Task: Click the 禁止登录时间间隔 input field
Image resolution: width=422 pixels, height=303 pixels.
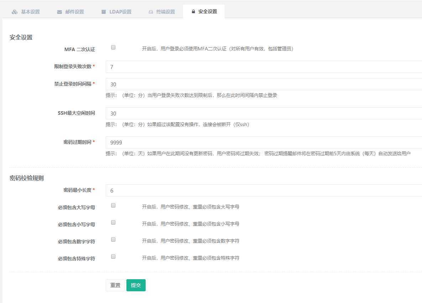Action: coord(264,84)
